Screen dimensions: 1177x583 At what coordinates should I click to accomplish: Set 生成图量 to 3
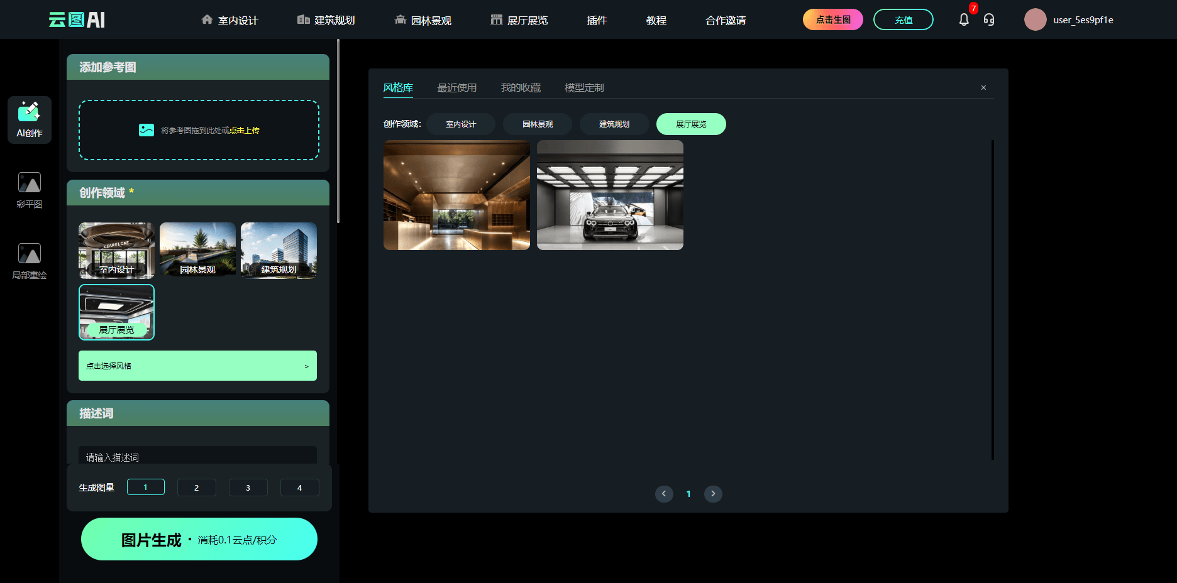(x=248, y=488)
